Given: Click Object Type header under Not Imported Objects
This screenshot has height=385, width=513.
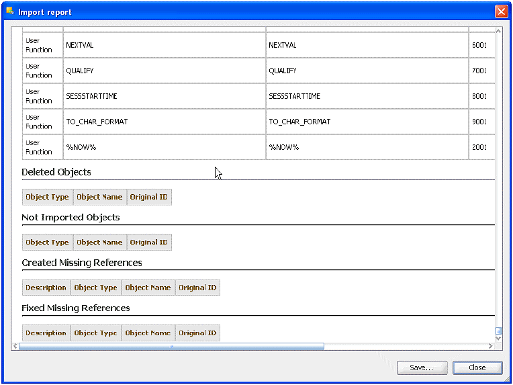Looking at the screenshot, I should click(48, 243).
